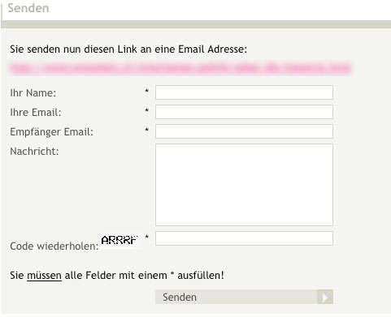
Task: Click the asterisk beside Empfänger Email field
Action: [147, 130]
